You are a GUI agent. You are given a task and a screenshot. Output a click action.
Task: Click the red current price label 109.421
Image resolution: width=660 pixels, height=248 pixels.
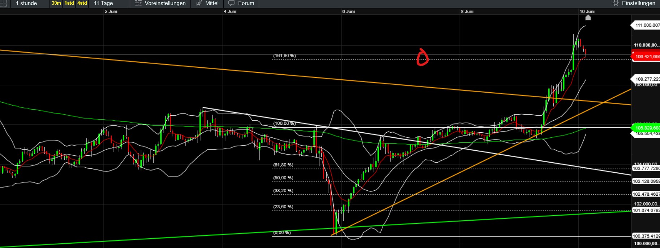pos(646,57)
